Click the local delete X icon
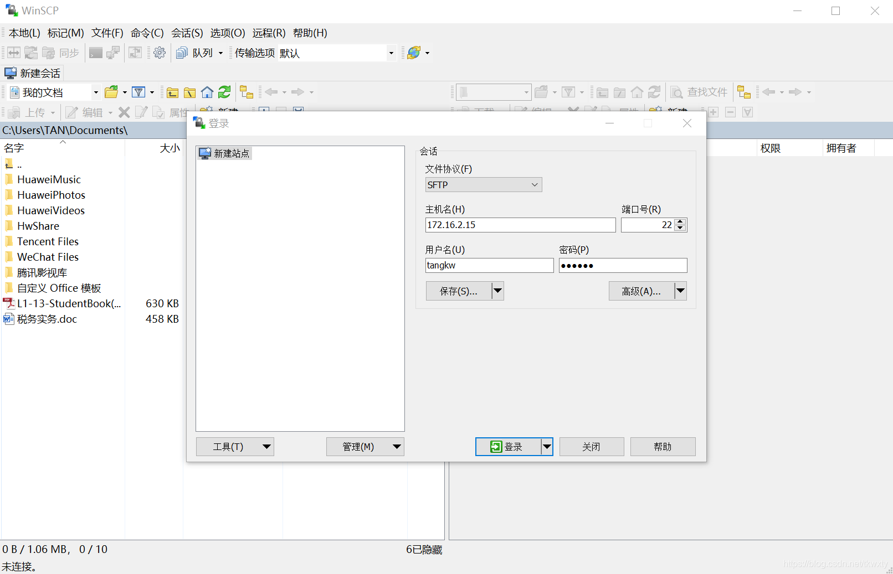 124,112
